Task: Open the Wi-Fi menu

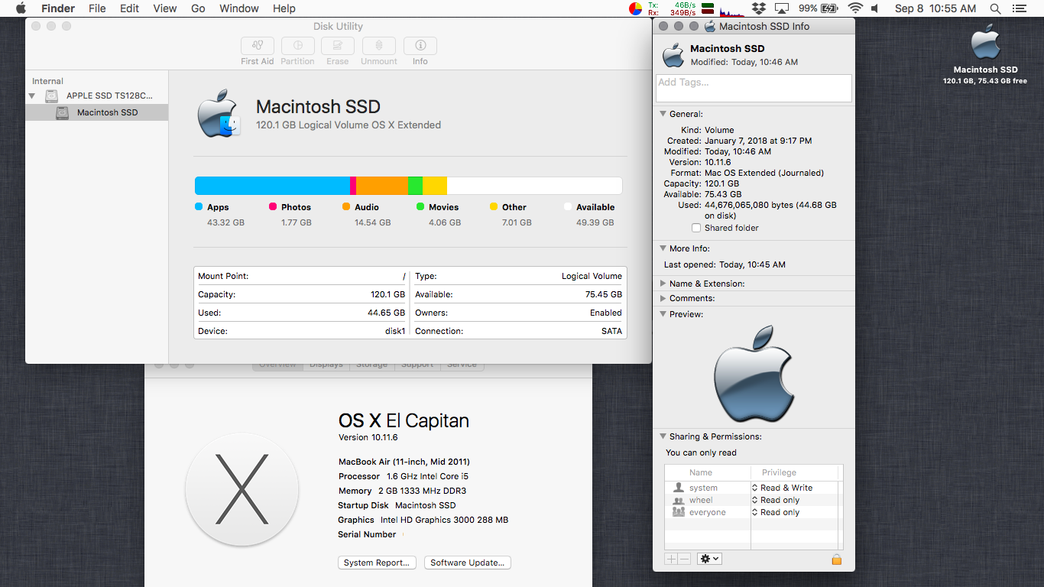Action: (x=855, y=8)
